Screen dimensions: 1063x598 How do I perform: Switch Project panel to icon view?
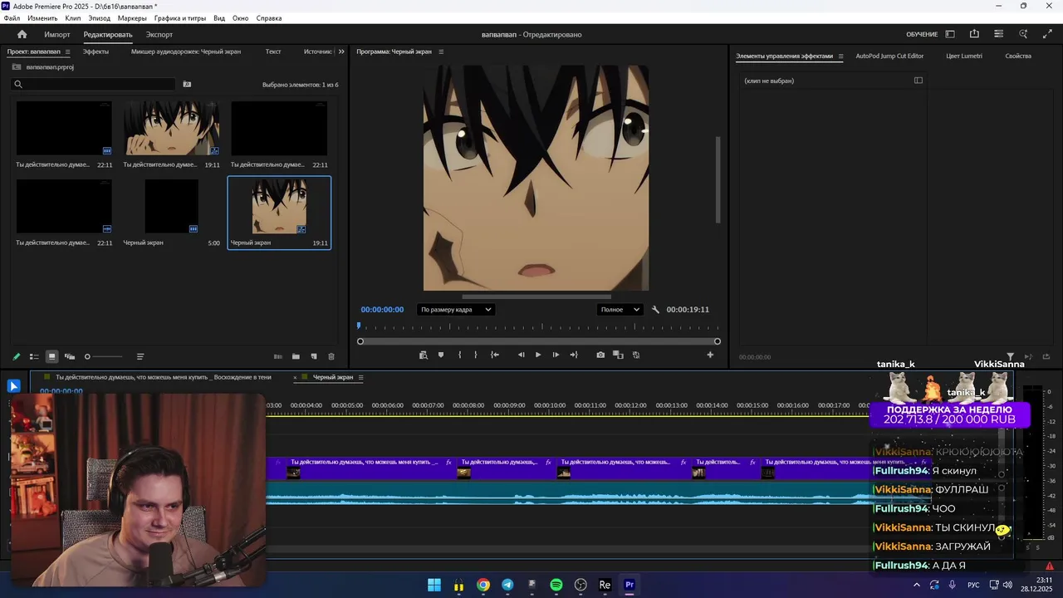[x=51, y=356]
